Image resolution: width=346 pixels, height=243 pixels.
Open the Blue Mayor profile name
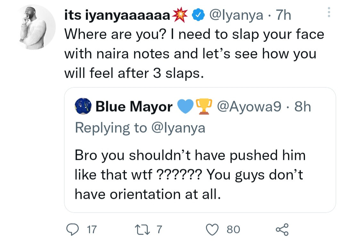click(134, 106)
